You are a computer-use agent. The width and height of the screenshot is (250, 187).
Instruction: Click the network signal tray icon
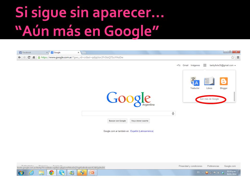click(211, 173)
